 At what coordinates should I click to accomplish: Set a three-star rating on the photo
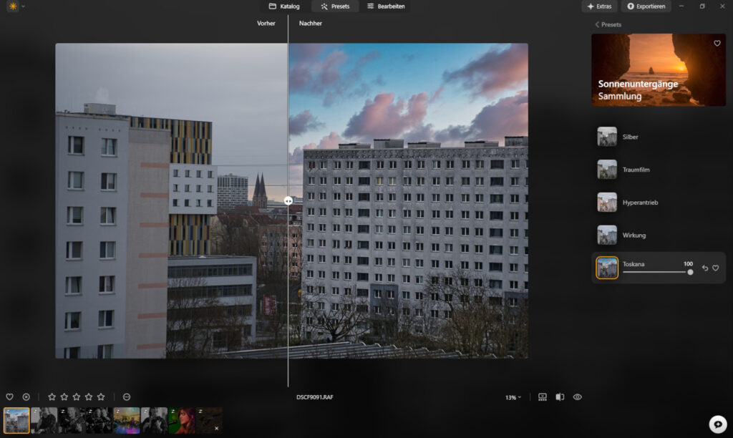pos(77,396)
